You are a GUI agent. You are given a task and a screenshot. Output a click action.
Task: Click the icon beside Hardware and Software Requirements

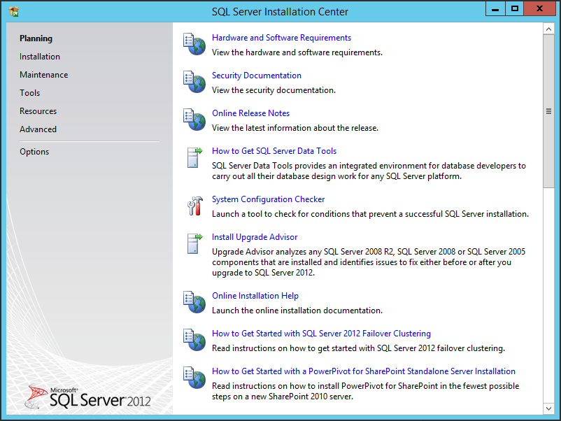tap(194, 44)
